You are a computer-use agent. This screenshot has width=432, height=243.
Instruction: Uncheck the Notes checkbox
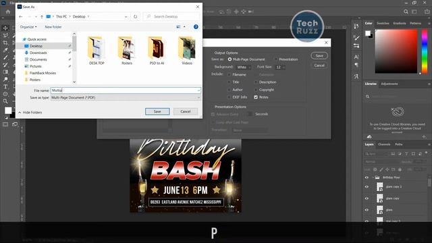click(x=256, y=97)
